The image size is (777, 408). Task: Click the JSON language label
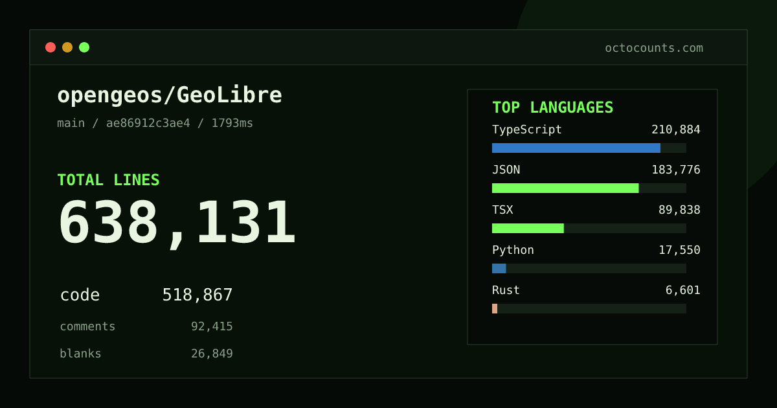(506, 170)
